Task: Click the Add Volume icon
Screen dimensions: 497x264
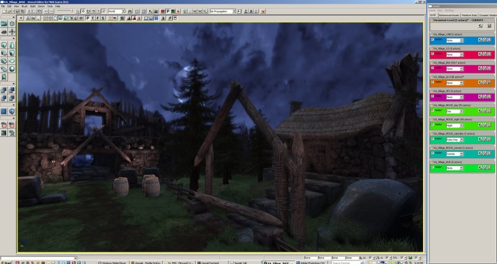Action: click(12, 112)
